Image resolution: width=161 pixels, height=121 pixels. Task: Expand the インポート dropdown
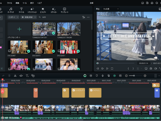pos(13,17)
